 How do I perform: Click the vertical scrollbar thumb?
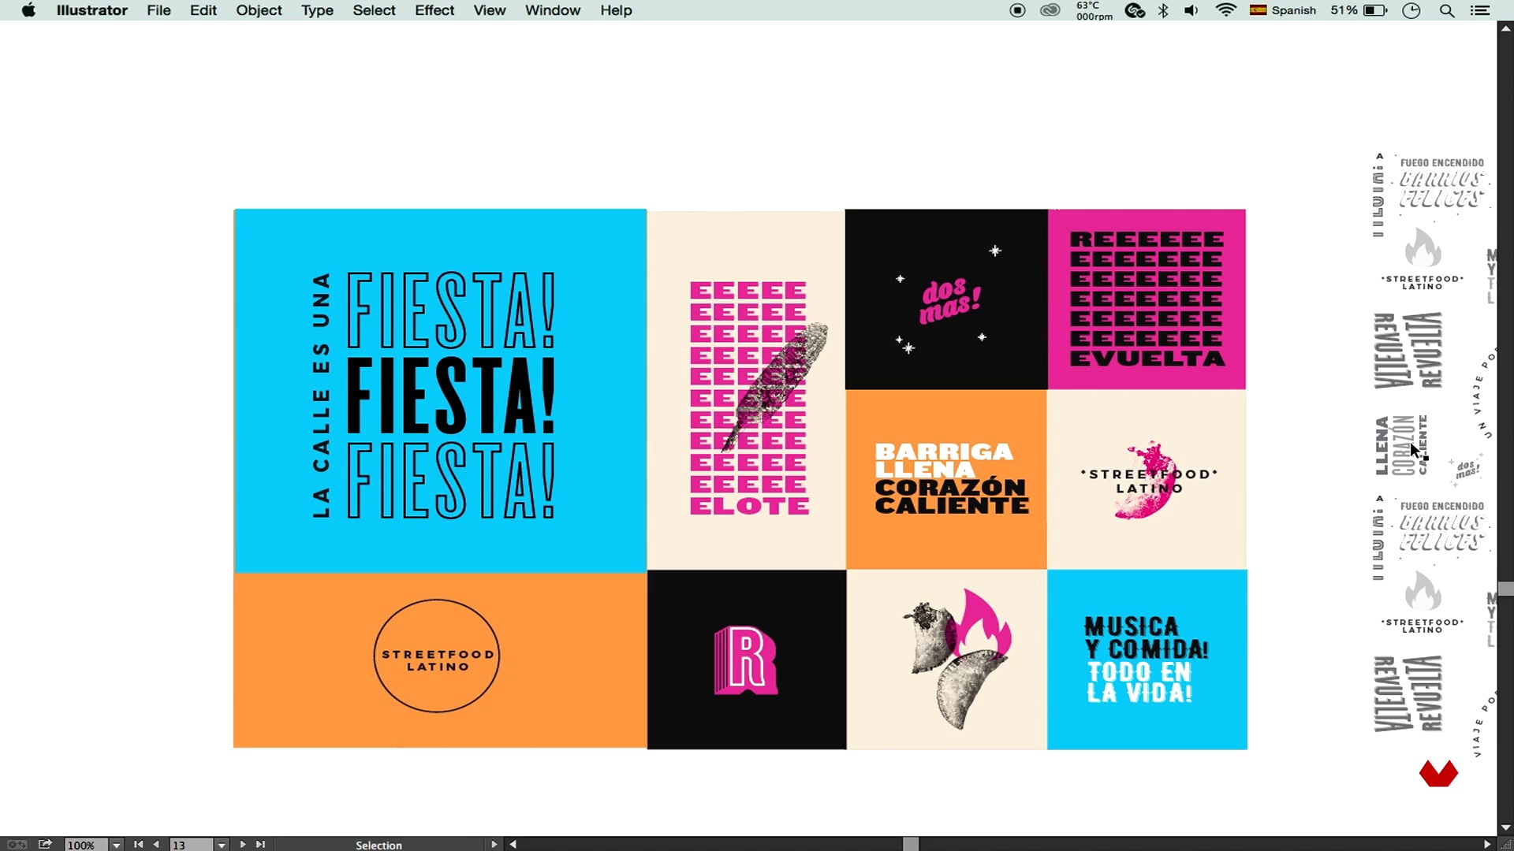(1505, 589)
